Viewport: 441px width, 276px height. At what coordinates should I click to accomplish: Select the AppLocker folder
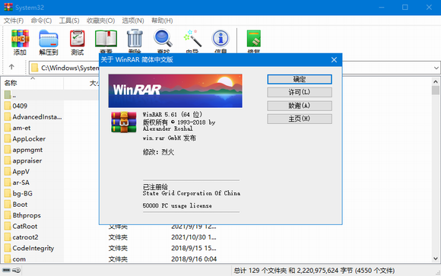(x=25, y=138)
